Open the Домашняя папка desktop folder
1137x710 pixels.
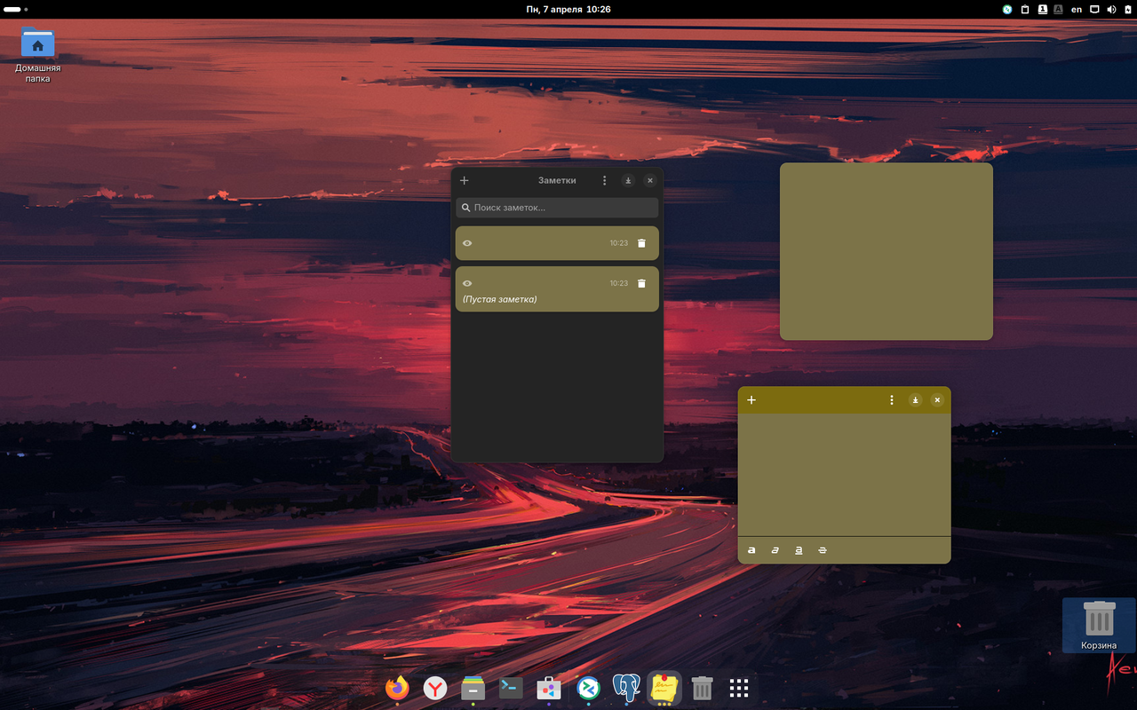click(37, 55)
